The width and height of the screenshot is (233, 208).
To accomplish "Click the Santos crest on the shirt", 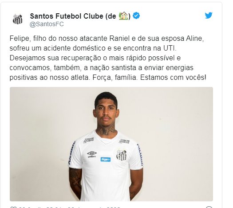I will (121, 154).
